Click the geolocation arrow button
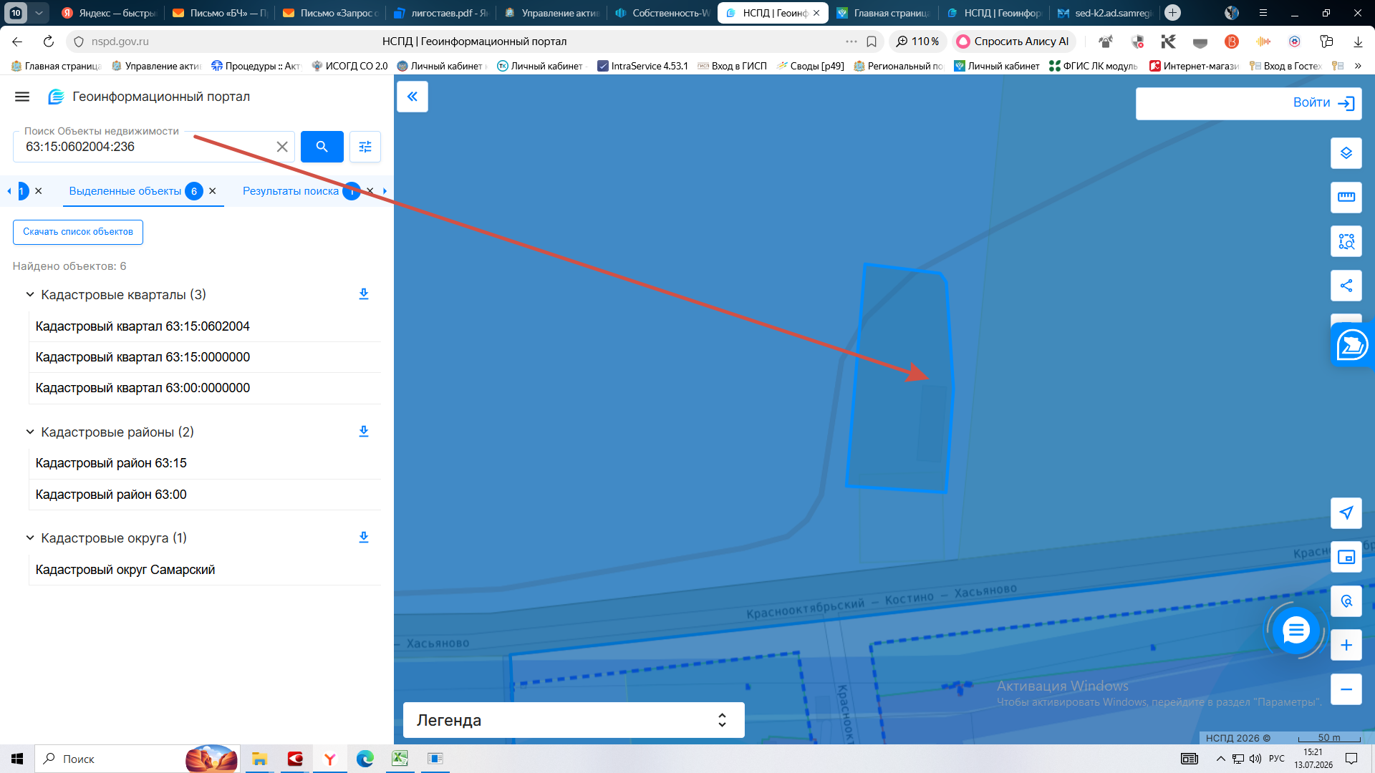Viewport: 1375px width, 773px height. click(1346, 512)
